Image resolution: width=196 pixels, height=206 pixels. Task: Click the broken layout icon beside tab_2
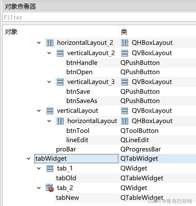(x=50, y=188)
